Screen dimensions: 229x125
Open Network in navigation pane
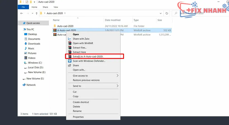pos(31,85)
